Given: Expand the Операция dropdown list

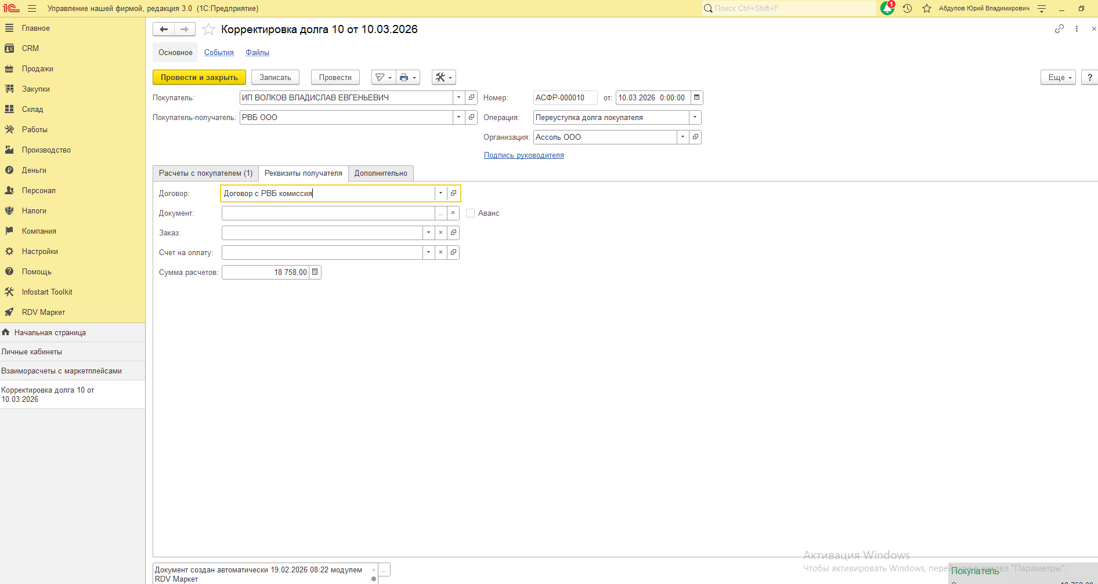Looking at the screenshot, I should click(x=695, y=117).
